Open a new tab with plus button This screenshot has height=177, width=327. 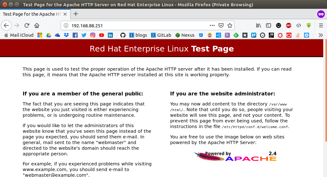pos(76,14)
